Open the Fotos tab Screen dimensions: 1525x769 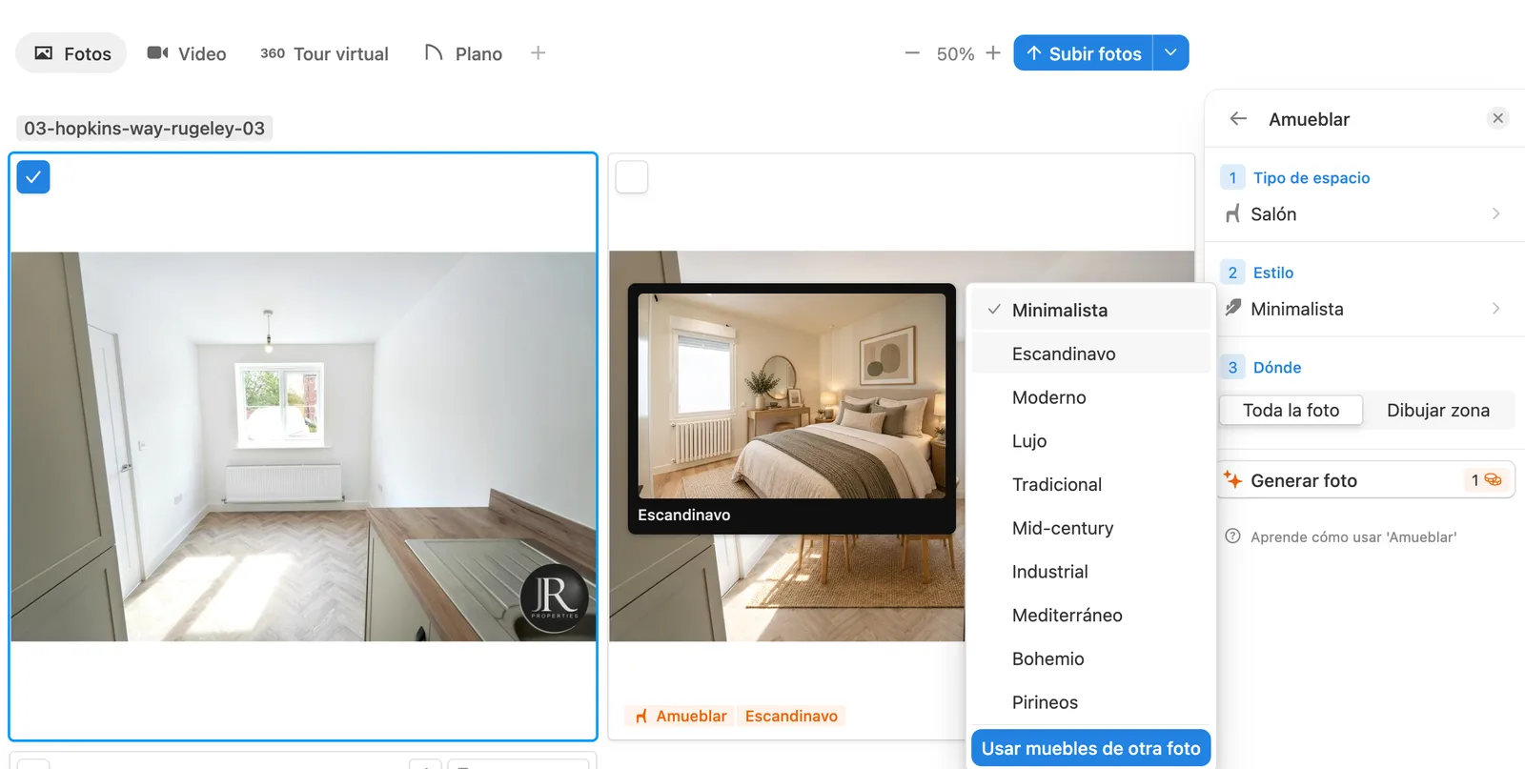[71, 53]
